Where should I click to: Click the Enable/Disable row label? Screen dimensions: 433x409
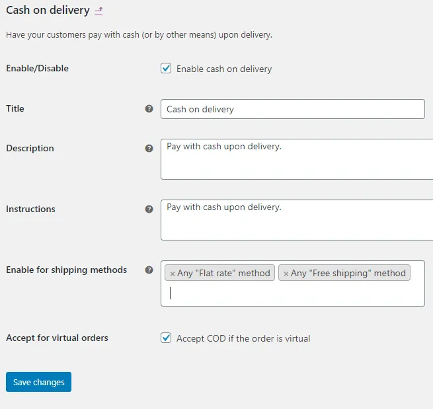pyautogui.click(x=37, y=68)
